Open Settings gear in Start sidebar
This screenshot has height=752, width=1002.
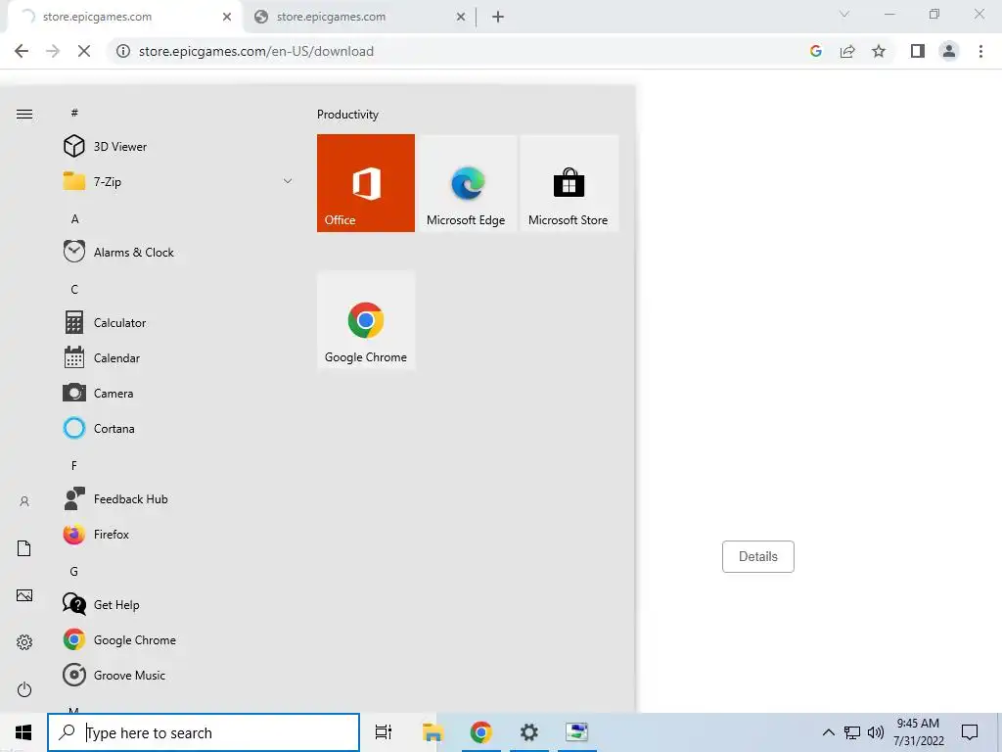click(x=24, y=642)
